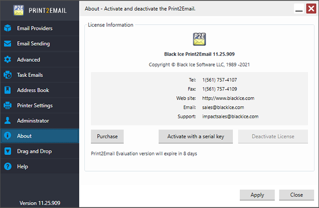Click the sales@blackice.com email address
Screen dimensions: 319x208
click(x=223, y=107)
